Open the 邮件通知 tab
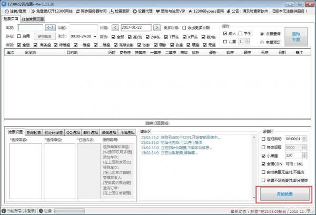Viewport: 316px width, 215px height. [x=91, y=132]
